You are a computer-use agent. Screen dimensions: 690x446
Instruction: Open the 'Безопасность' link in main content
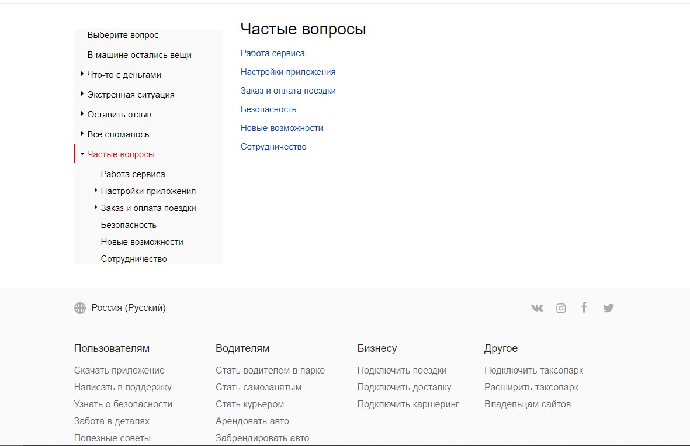268,109
